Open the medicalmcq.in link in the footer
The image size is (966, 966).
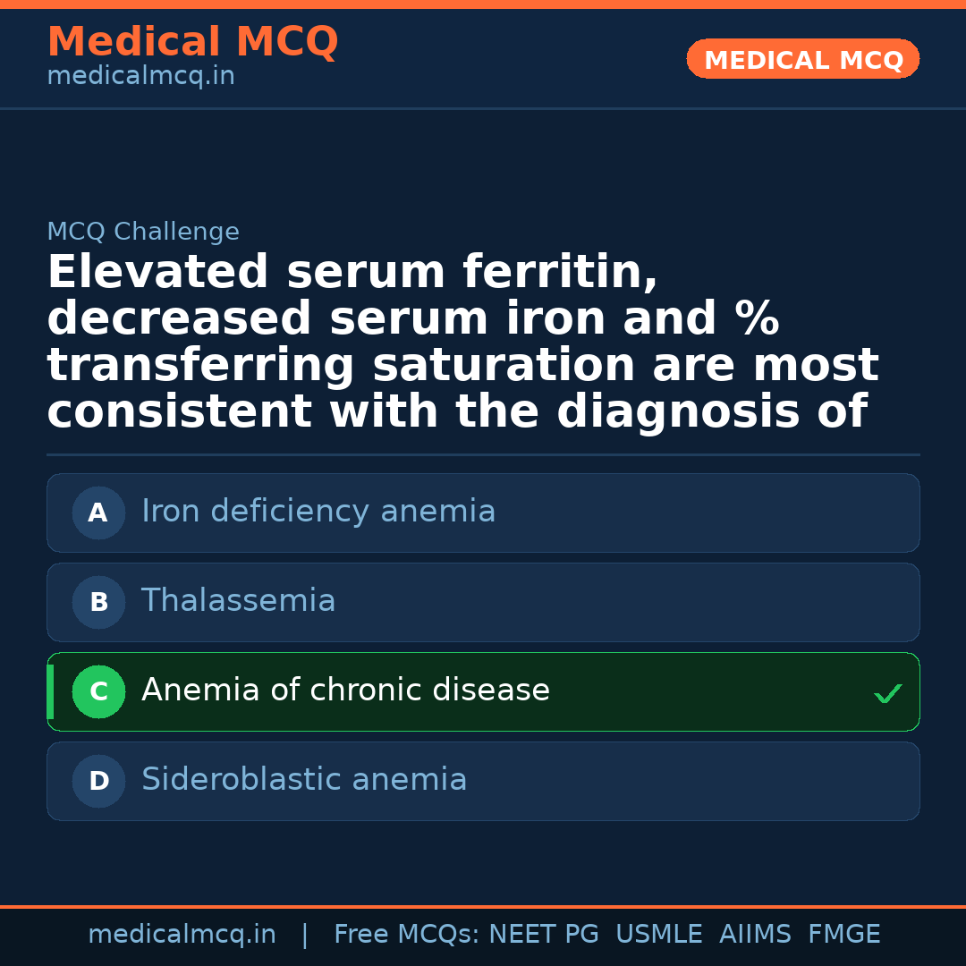coord(182,935)
